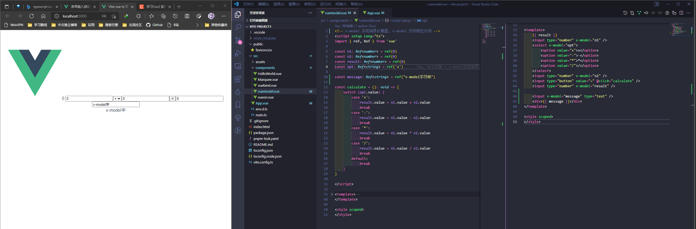
Task: Open the Extensions view in VS Code
Action: pos(238,79)
